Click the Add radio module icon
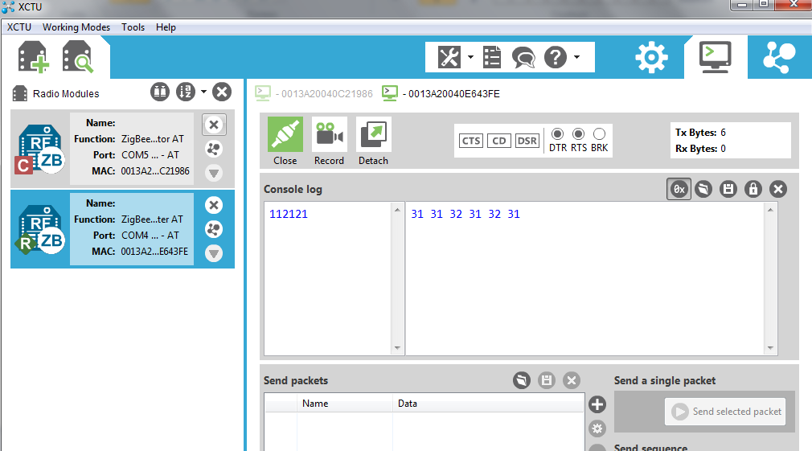Screen dimensions: 812x451 pos(34,57)
